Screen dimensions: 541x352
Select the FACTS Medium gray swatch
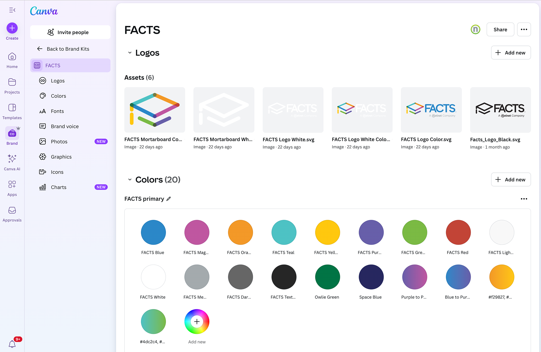(x=197, y=277)
